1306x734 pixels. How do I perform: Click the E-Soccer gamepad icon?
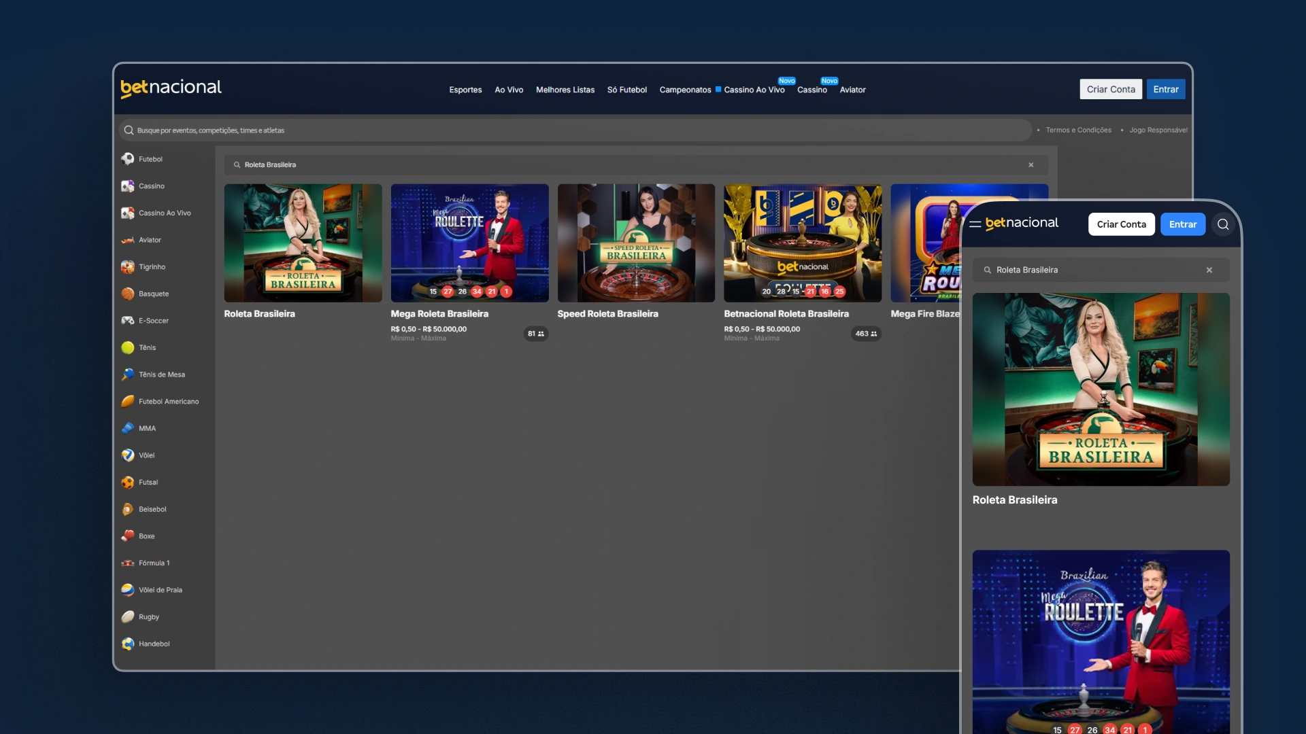128,321
